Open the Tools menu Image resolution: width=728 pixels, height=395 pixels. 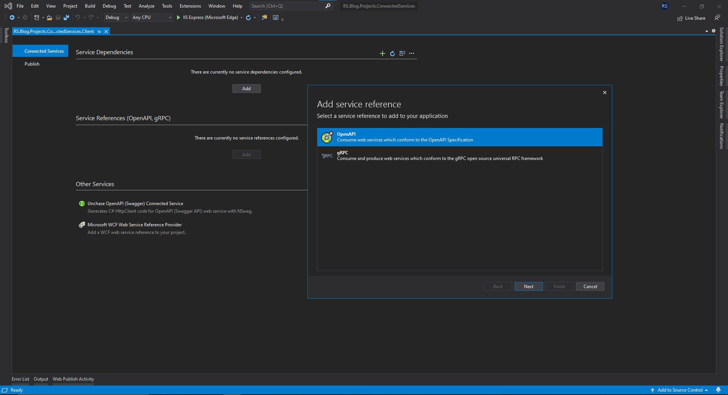167,6
